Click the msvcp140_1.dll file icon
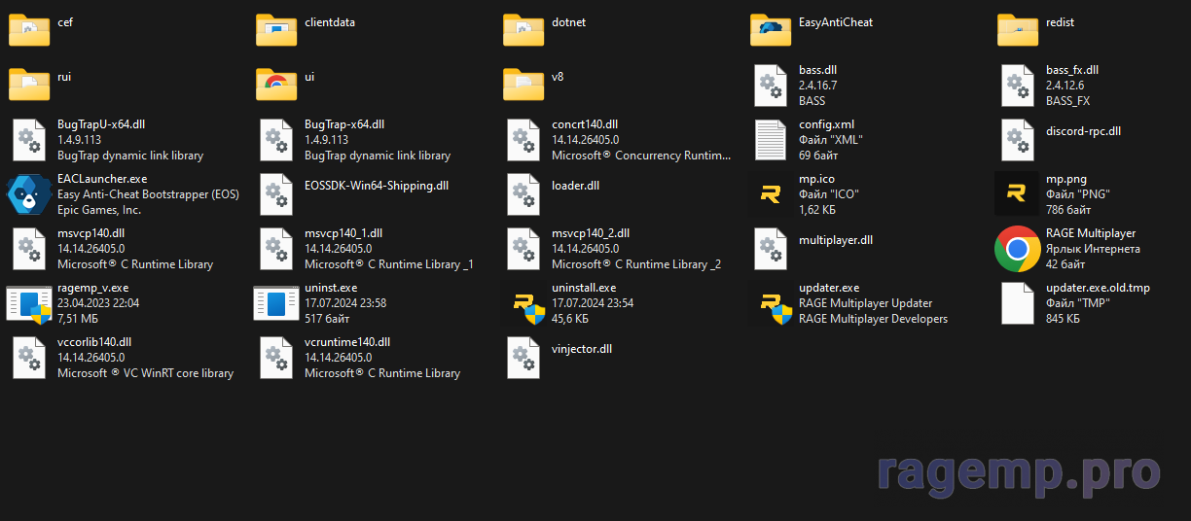The image size is (1191, 521). coord(276,249)
